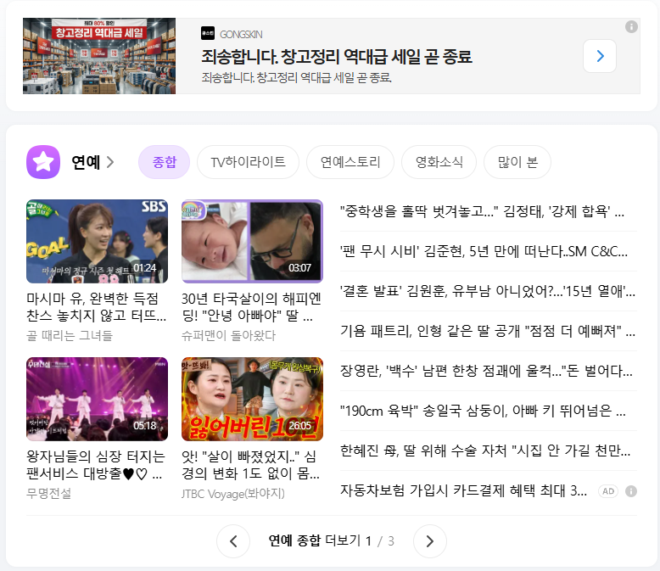
Task: Switch to the TV하이라이트 tab
Action: tap(248, 162)
